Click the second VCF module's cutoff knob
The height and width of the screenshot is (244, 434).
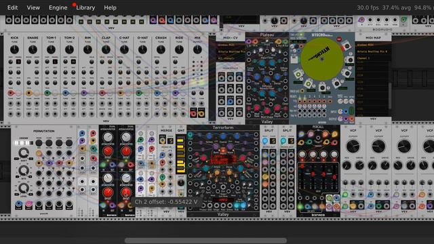pyautogui.click(x=378, y=146)
